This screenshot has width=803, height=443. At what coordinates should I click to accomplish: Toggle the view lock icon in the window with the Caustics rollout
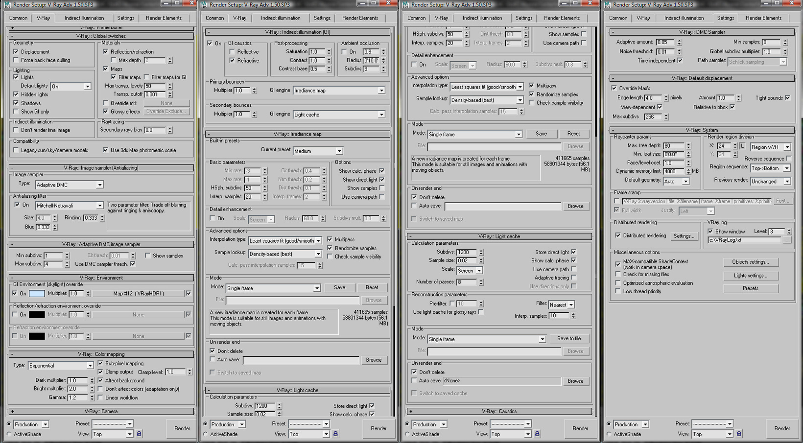[537, 434]
